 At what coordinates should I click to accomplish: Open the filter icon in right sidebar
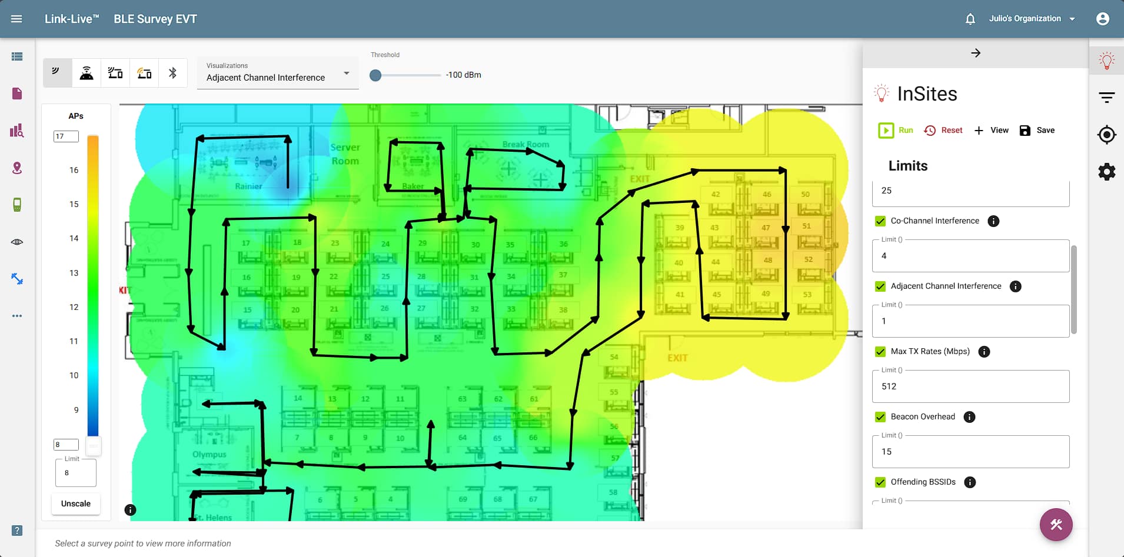(x=1106, y=98)
